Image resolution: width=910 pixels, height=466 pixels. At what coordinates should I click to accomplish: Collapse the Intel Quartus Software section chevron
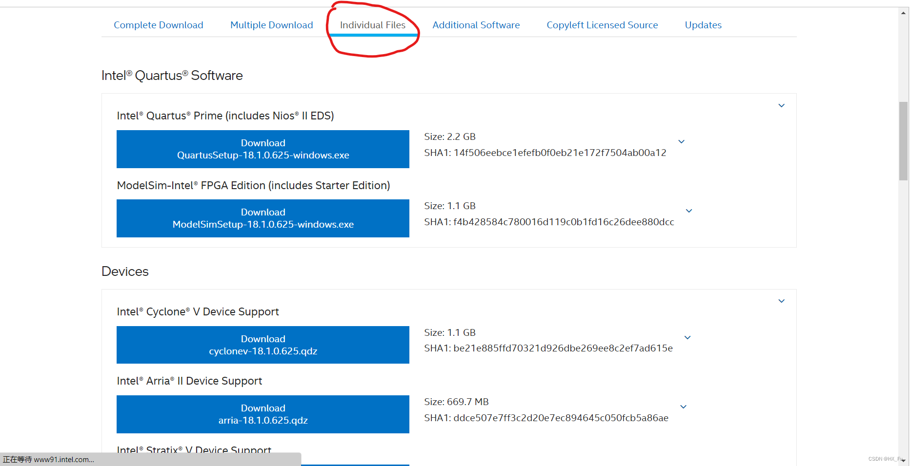click(x=782, y=106)
